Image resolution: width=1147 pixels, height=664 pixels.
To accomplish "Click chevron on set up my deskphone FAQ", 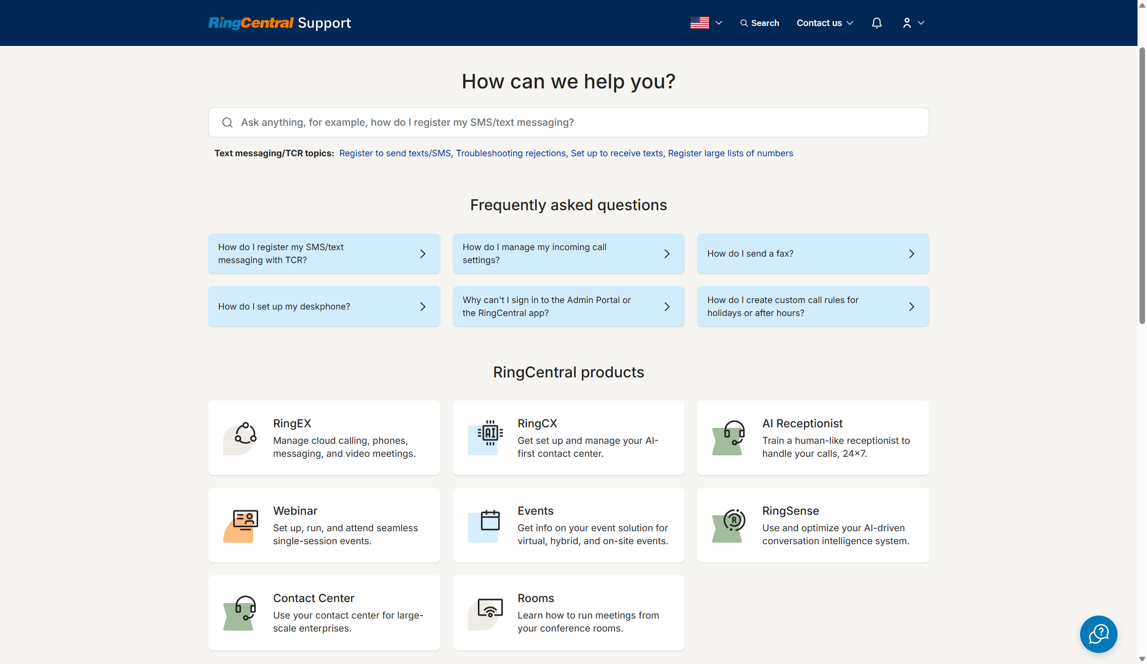I will tap(423, 307).
